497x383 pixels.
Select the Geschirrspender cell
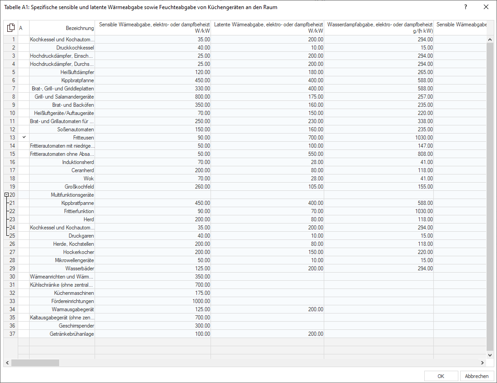click(62, 326)
